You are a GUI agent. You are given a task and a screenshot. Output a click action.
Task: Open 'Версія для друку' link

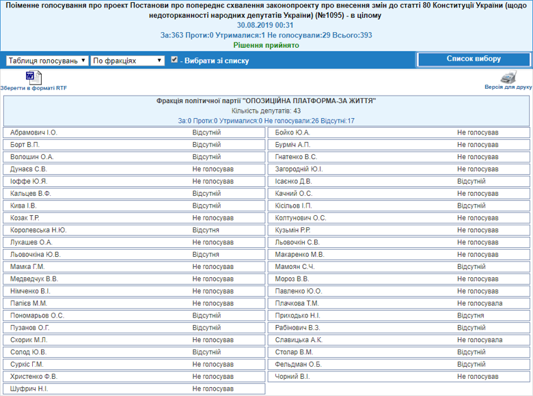[508, 87]
